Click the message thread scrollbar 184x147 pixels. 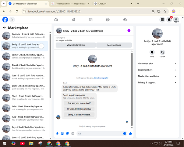[132, 89]
